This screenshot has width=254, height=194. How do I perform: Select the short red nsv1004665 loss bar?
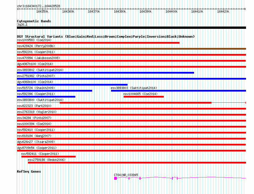(144, 97)
